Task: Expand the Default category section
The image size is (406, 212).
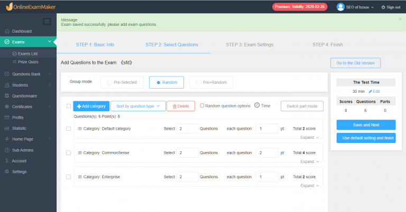Action: click(x=310, y=137)
